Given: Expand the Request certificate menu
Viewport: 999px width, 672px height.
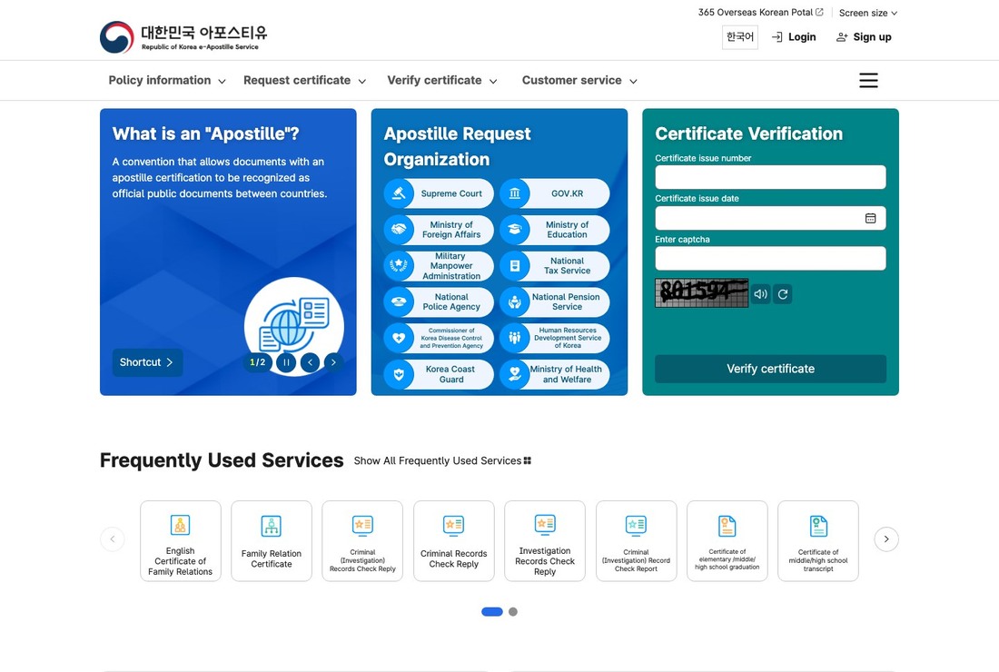Looking at the screenshot, I should coord(304,80).
